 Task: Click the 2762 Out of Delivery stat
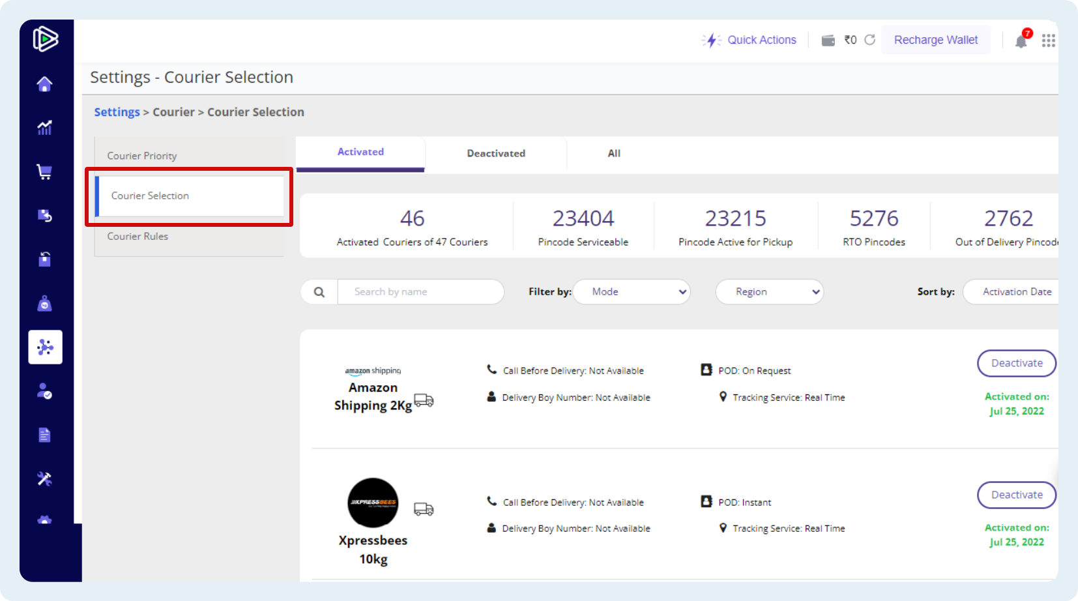coord(1007,227)
